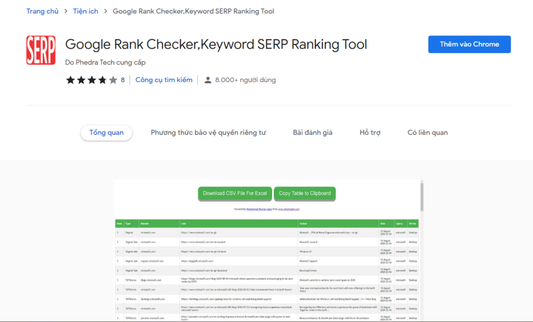Open the Phương thức bảo vệ quyền riêng tư tab
This screenshot has height=322, width=533.
207,133
